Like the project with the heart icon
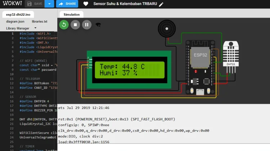 click(x=86, y=4)
